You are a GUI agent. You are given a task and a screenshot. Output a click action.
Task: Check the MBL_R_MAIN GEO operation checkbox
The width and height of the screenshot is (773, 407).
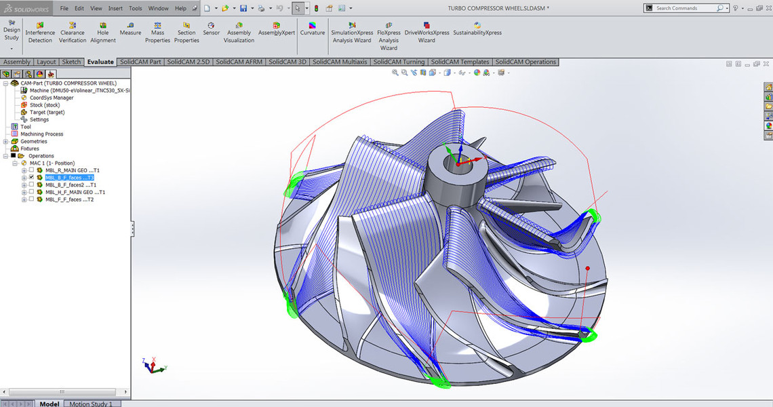(x=31, y=170)
